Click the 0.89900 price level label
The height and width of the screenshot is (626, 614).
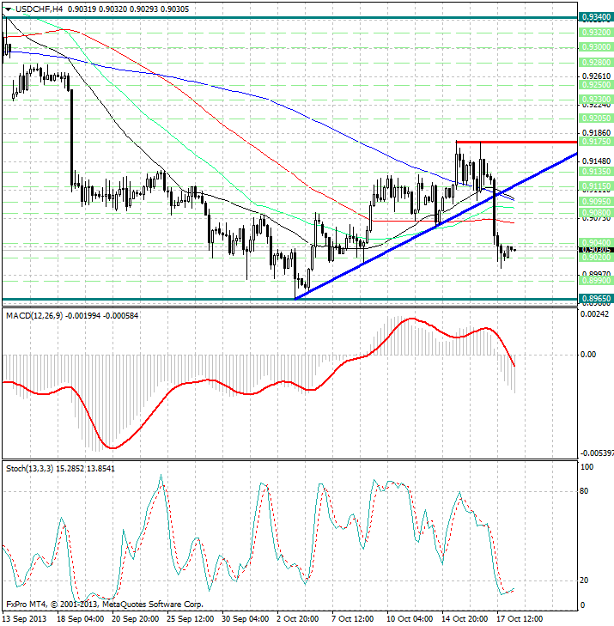pos(596,281)
